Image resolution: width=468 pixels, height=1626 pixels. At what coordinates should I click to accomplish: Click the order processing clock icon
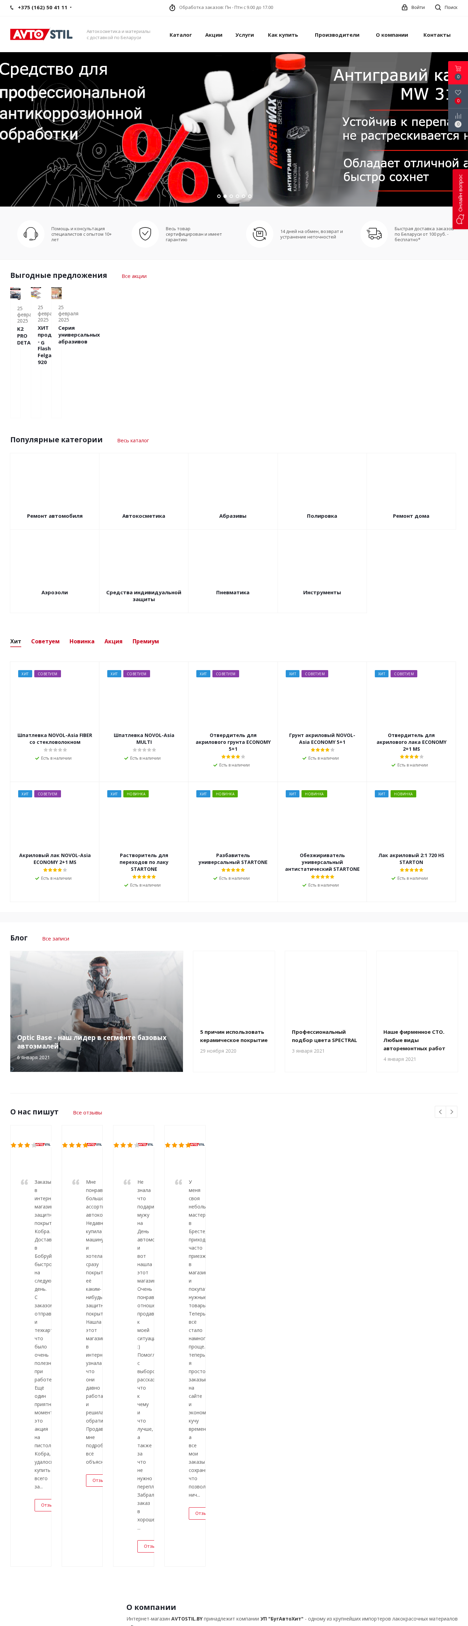173,8
